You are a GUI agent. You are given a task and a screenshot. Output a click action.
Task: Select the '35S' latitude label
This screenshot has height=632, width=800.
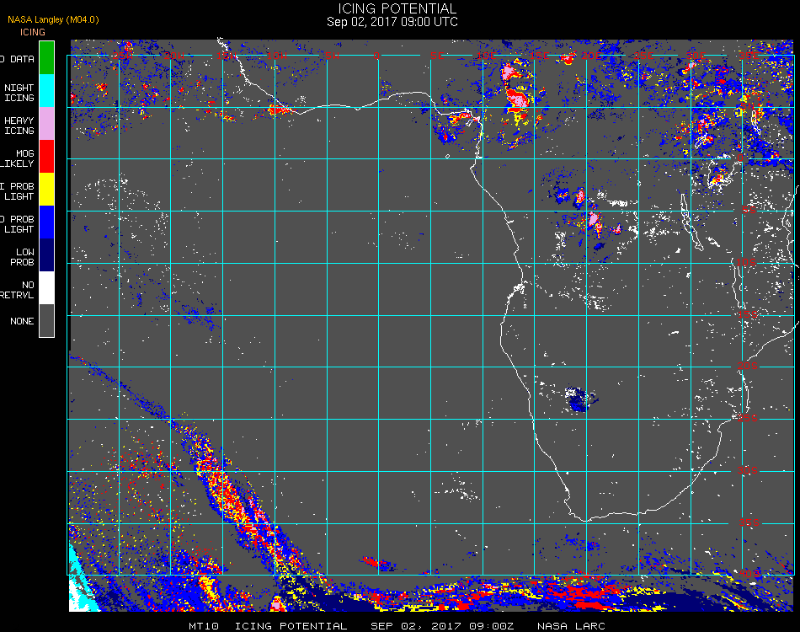749,522
